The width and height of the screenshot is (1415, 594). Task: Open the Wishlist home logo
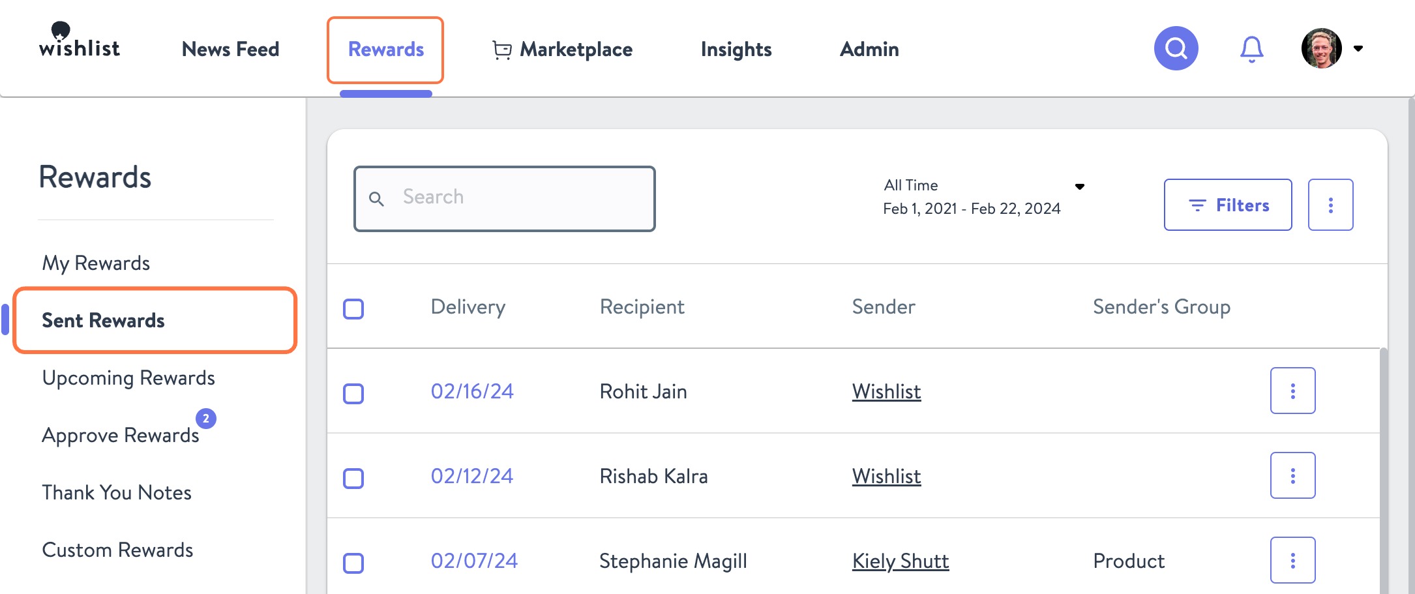[78, 47]
